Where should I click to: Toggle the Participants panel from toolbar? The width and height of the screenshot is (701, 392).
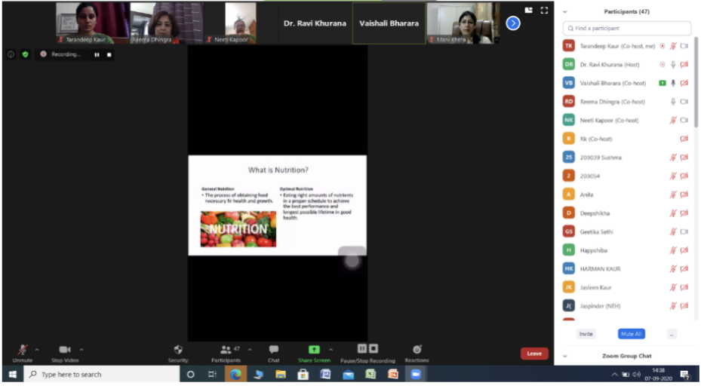point(226,350)
